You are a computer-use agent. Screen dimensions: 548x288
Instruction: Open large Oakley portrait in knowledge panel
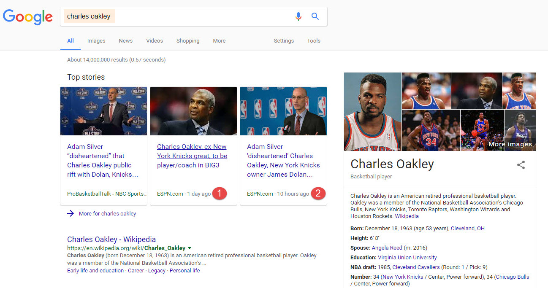tap(373, 112)
